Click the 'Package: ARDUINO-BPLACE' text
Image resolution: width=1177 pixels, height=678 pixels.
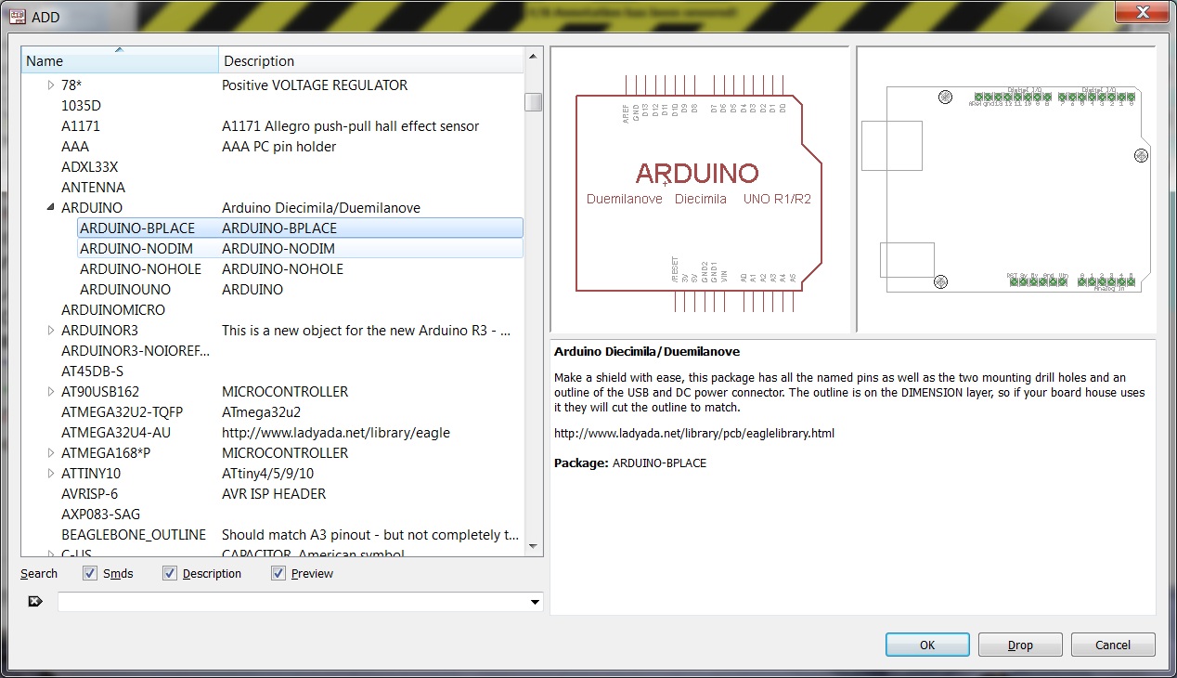tap(630, 463)
